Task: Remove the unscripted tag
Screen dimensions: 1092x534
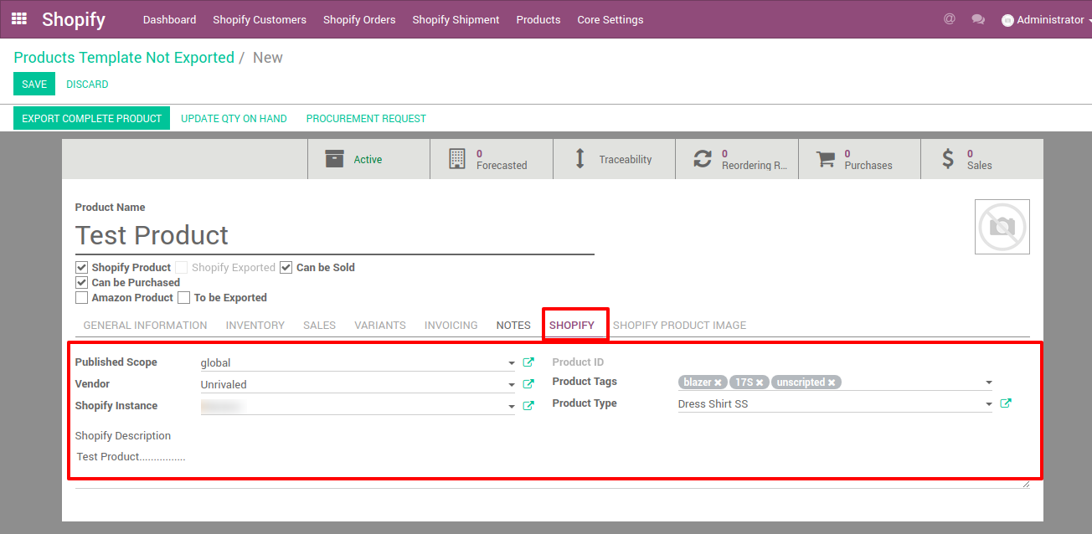Action: coord(832,383)
